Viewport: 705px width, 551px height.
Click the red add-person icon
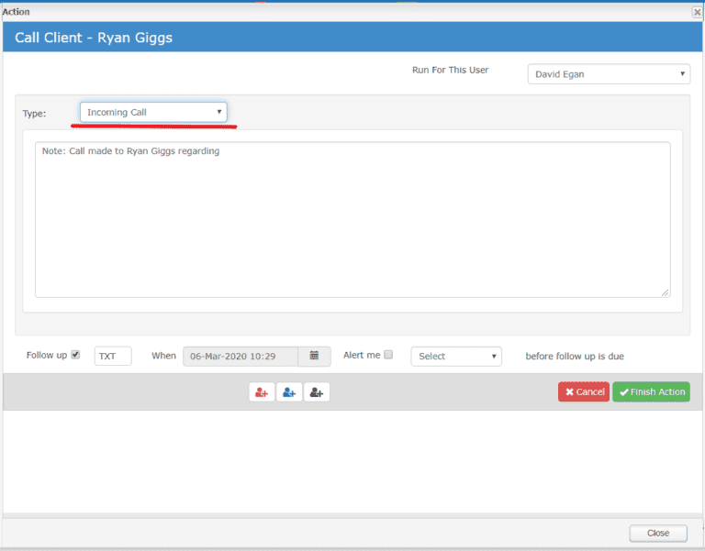262,392
